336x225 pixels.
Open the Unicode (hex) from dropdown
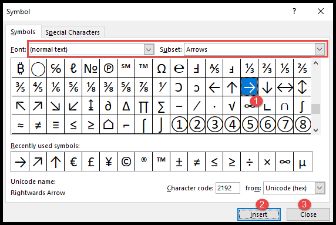coord(294,188)
